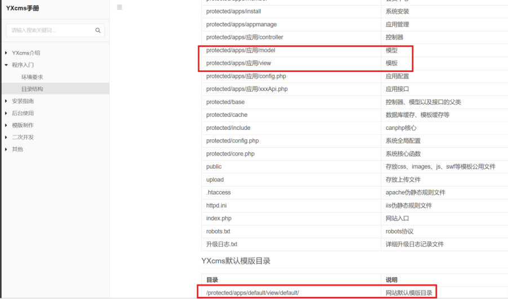Image resolution: width=508 pixels, height=299 pixels.
Task: Click the protected/cache cell
Action: (291, 115)
